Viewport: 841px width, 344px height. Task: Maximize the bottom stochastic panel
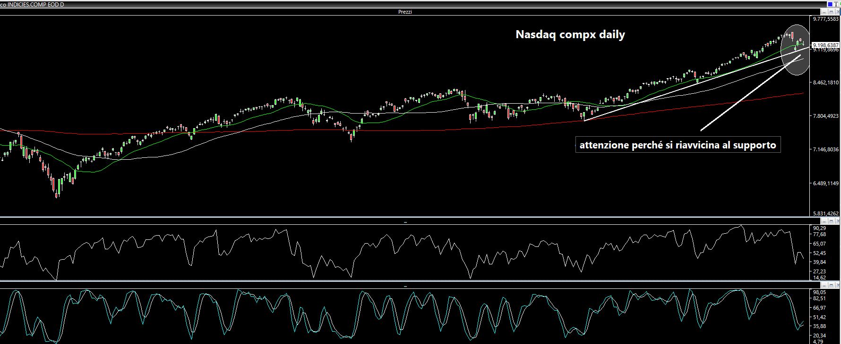[x=831, y=285]
